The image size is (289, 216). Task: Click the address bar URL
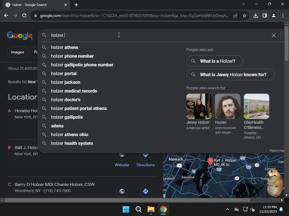click(x=134, y=16)
